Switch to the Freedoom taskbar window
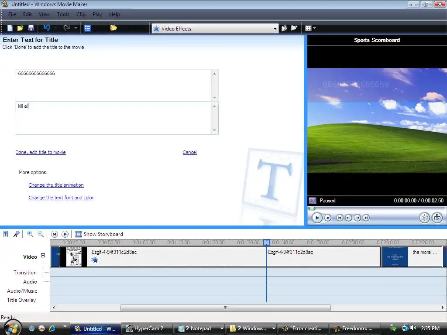 click(355, 328)
